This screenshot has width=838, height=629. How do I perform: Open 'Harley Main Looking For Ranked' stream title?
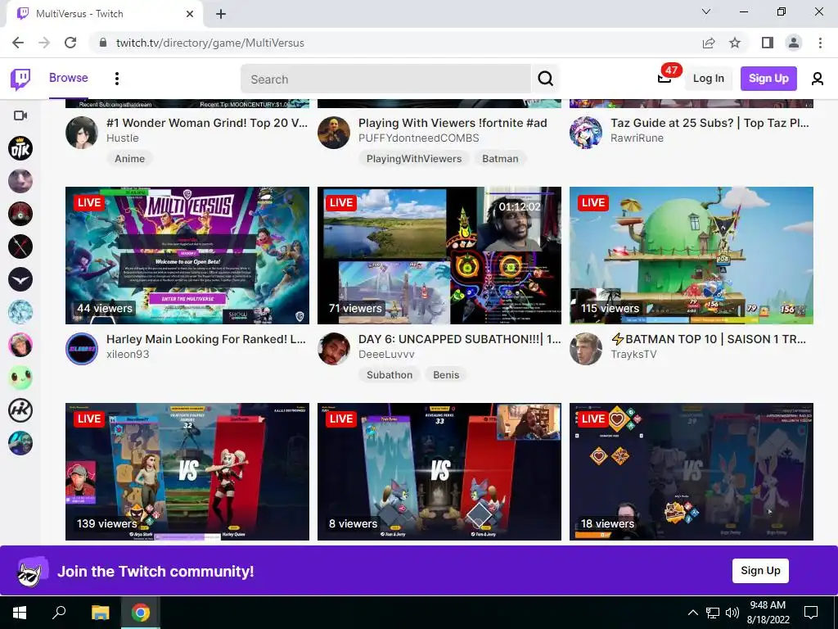205,339
